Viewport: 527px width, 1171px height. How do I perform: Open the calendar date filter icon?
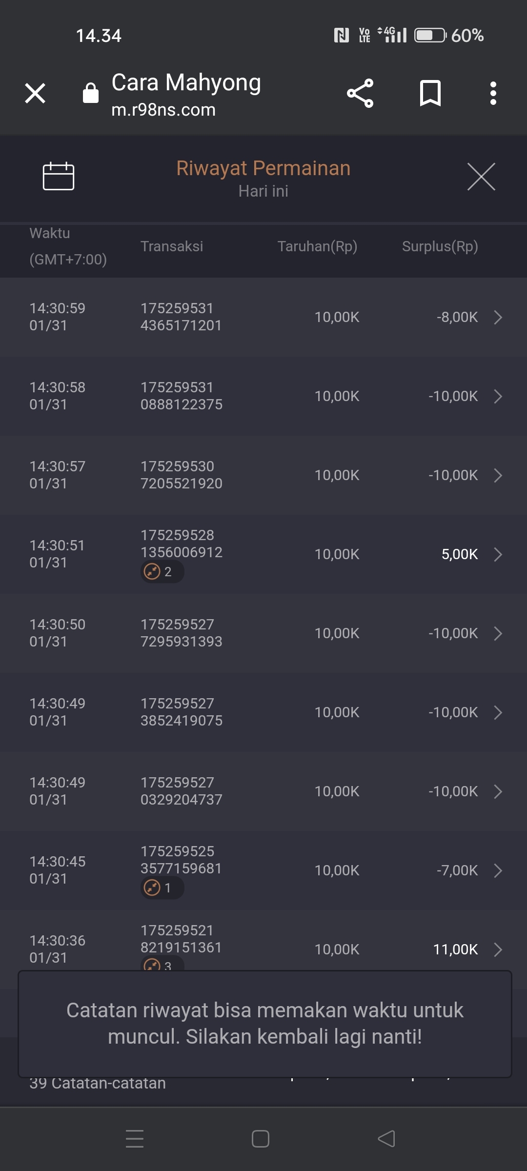coord(59,176)
